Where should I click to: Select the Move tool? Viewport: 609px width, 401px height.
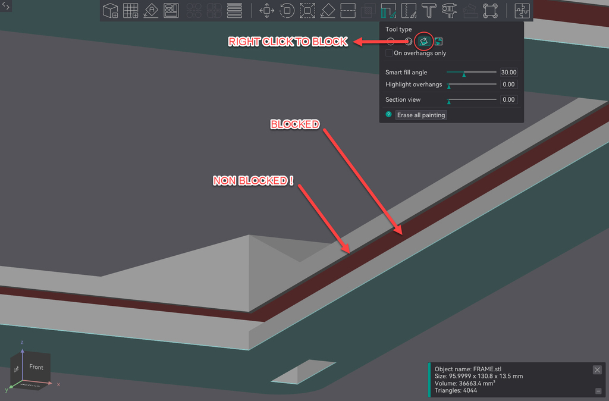click(x=267, y=11)
